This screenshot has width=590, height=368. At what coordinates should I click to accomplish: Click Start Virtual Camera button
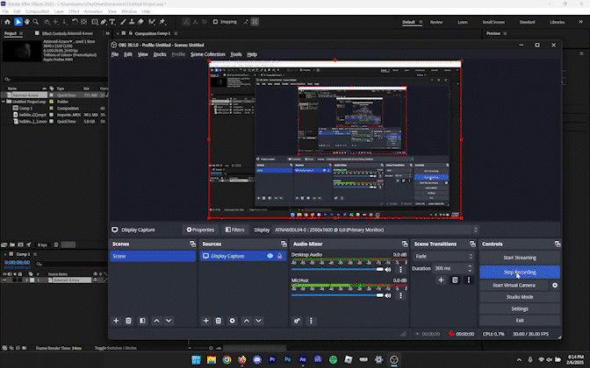514,286
